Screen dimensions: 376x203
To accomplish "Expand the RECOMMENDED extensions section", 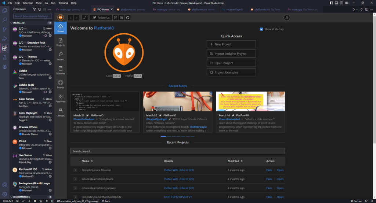I will (32, 197).
